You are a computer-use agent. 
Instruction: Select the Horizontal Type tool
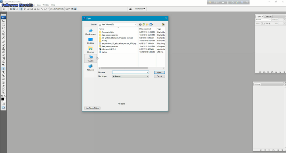(x=3, y=72)
